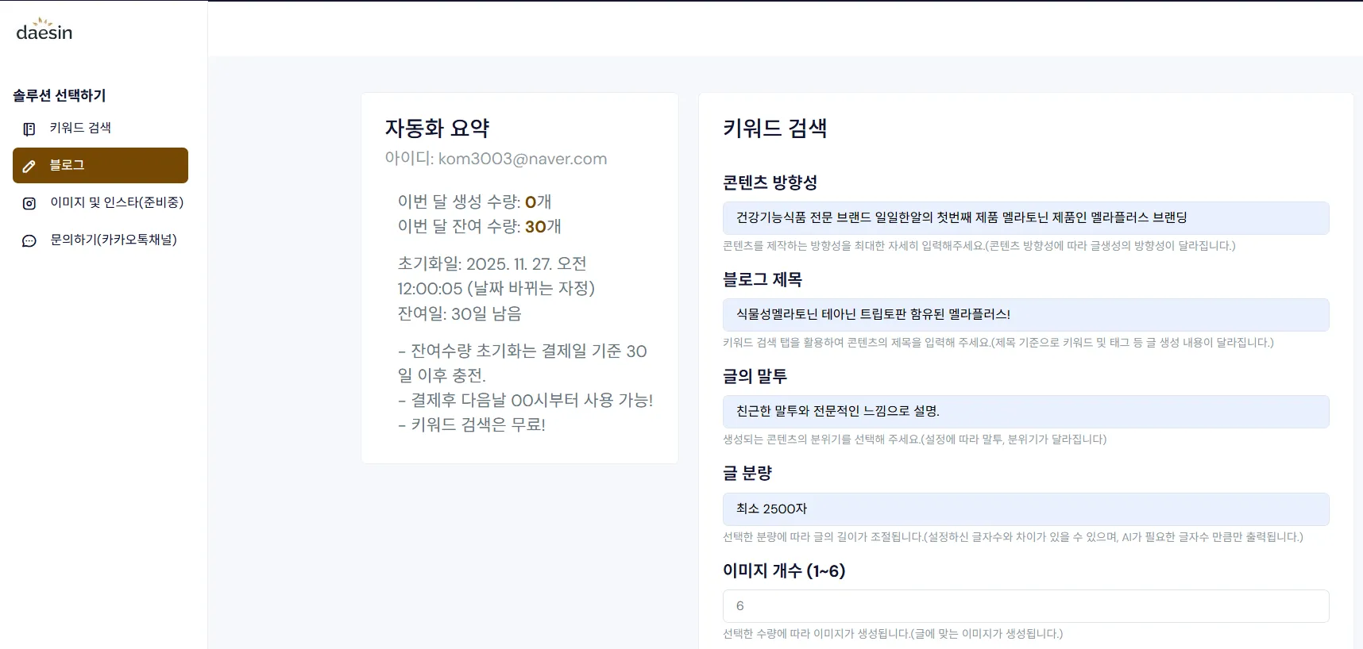This screenshot has width=1363, height=649.
Task: Click the 콘텐츠 방향성 label
Action: pos(770,182)
